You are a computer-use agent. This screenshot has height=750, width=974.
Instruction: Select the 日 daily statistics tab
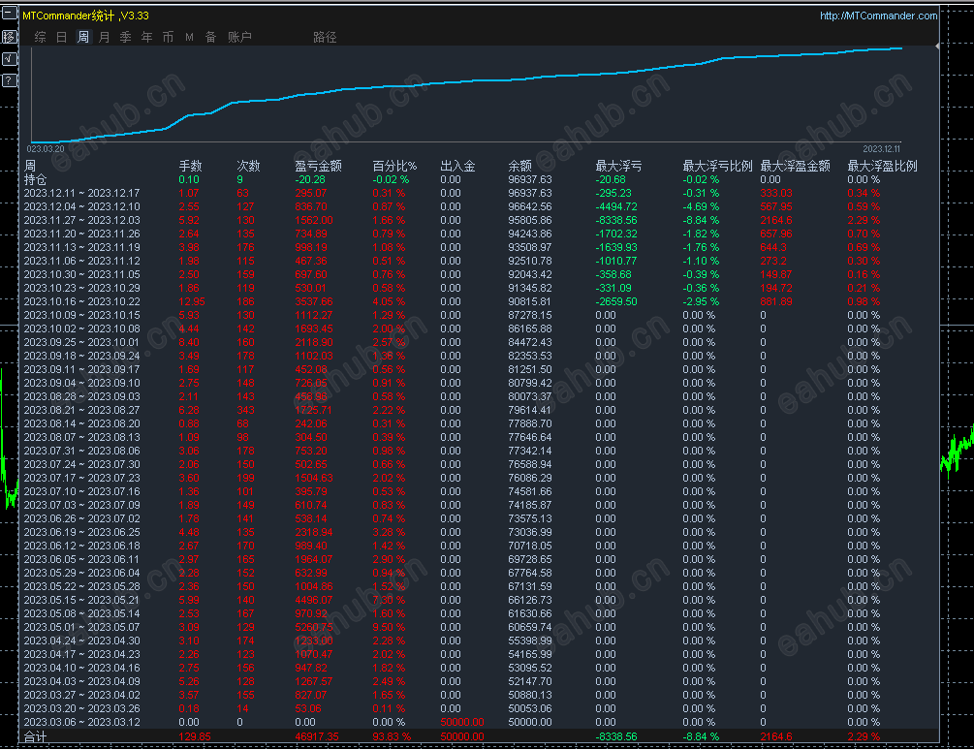[62, 37]
